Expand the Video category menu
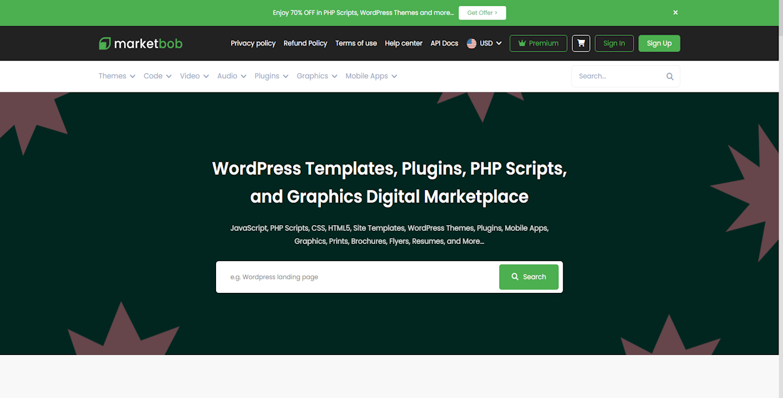Screen dimensions: 783x398 point(194,76)
